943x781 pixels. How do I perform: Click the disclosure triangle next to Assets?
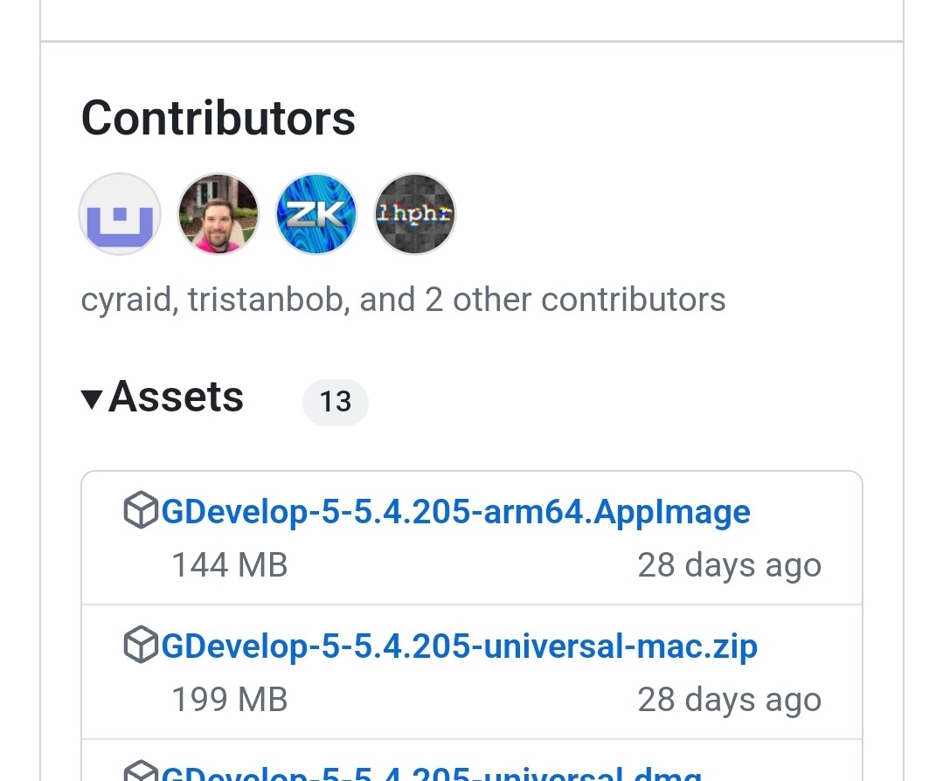pyautogui.click(x=91, y=399)
